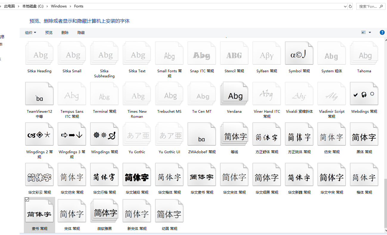Click the 隐藏 toolbar button

81,33
